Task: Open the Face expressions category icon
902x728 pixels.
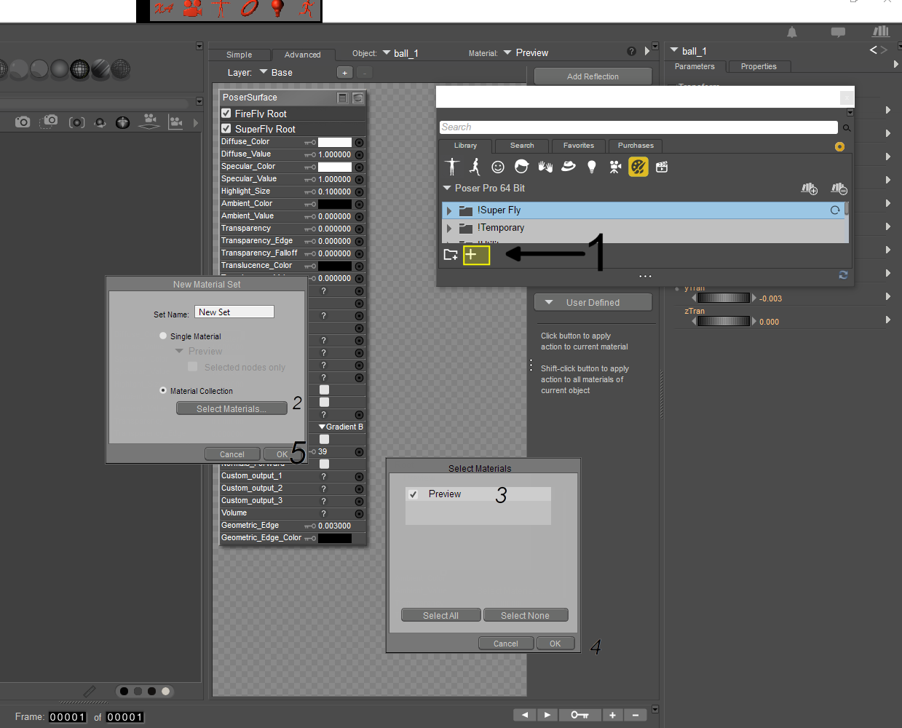Action: point(498,167)
